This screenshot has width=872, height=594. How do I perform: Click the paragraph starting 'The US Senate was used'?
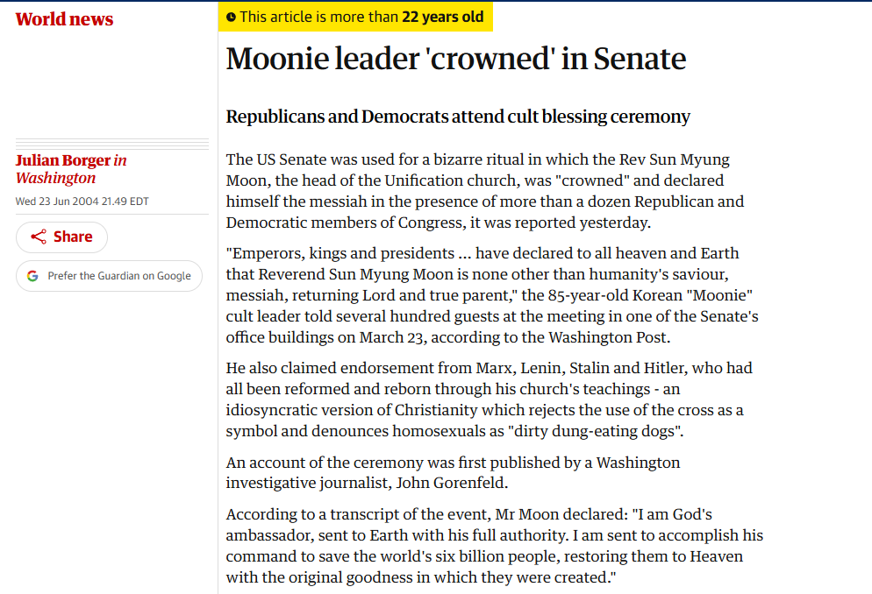pos(485,191)
